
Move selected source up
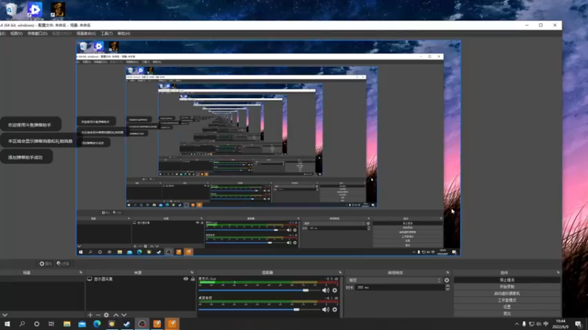click(116, 315)
